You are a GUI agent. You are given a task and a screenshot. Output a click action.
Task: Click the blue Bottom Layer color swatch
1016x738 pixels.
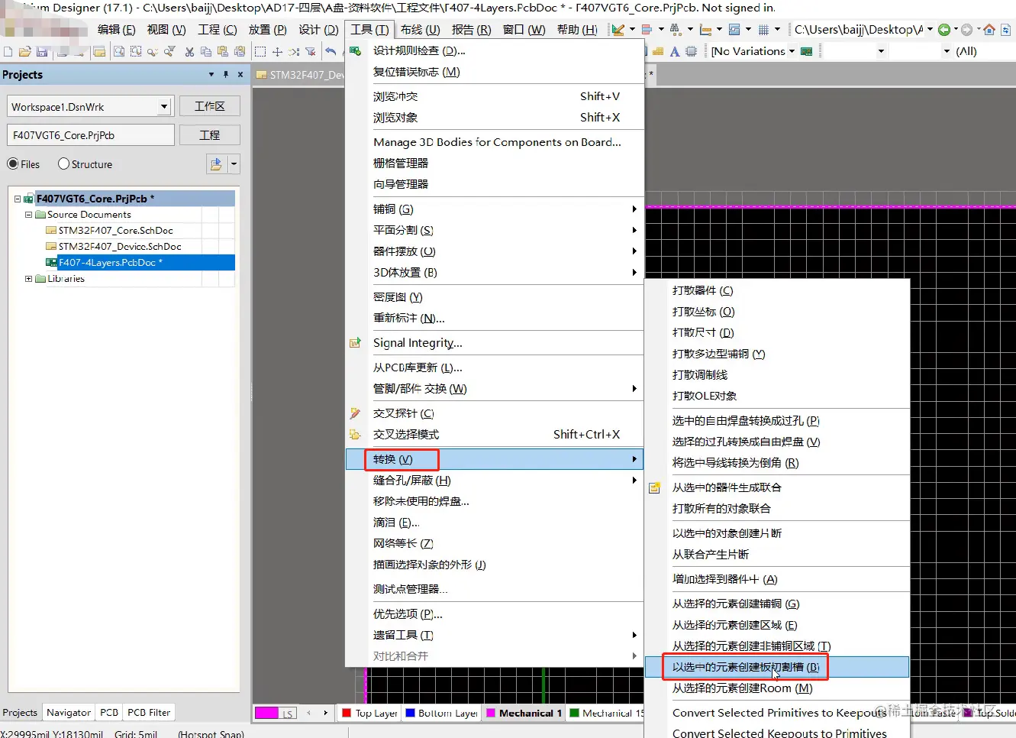point(410,713)
